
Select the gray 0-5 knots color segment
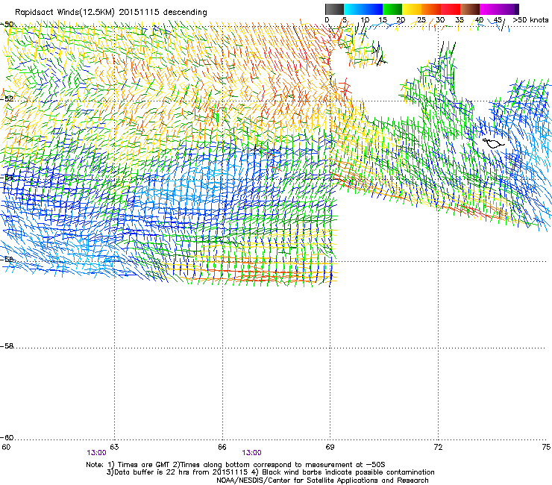(x=334, y=9)
